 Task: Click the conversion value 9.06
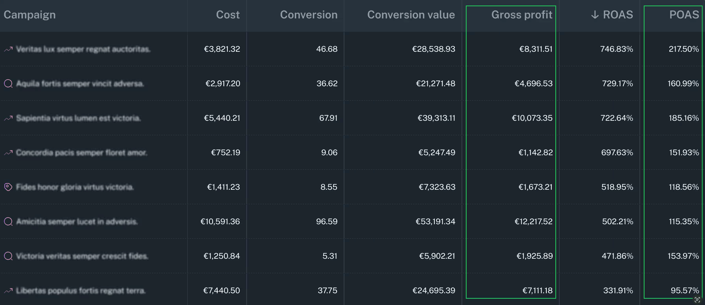(329, 152)
